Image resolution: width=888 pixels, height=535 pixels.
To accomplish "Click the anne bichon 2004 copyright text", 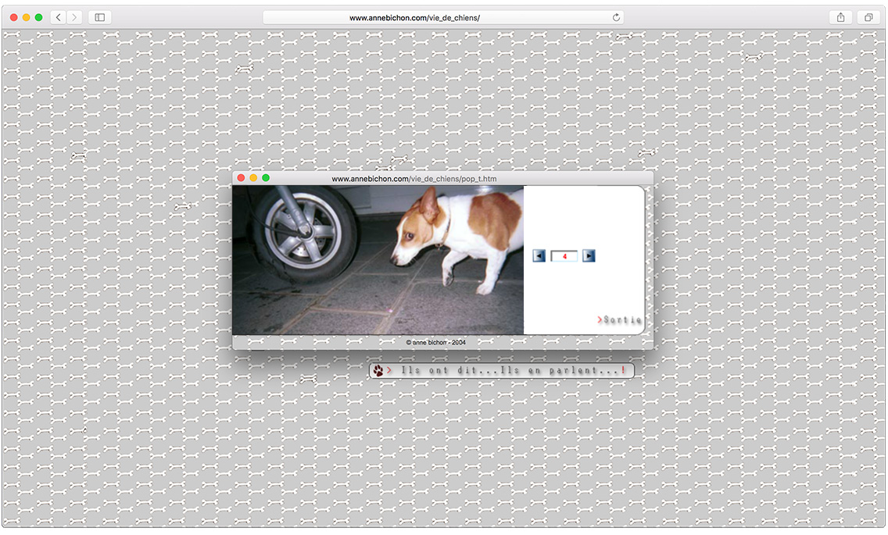I will (x=436, y=342).
